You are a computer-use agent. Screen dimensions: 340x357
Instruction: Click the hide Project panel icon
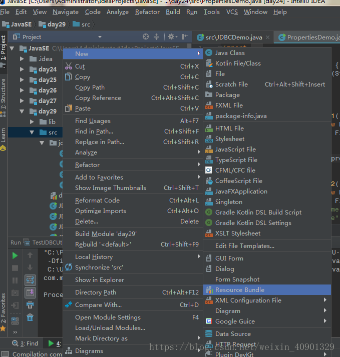(185, 36)
